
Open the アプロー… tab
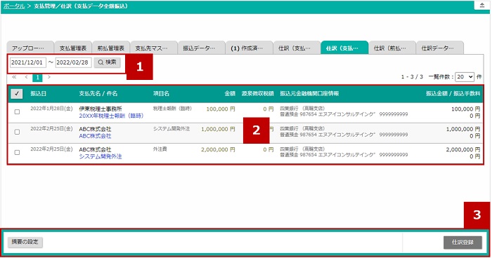point(30,48)
